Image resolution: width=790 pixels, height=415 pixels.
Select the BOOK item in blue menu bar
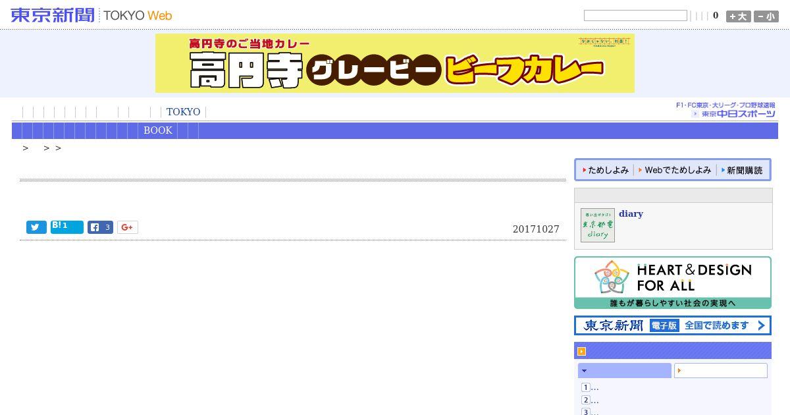click(x=158, y=130)
